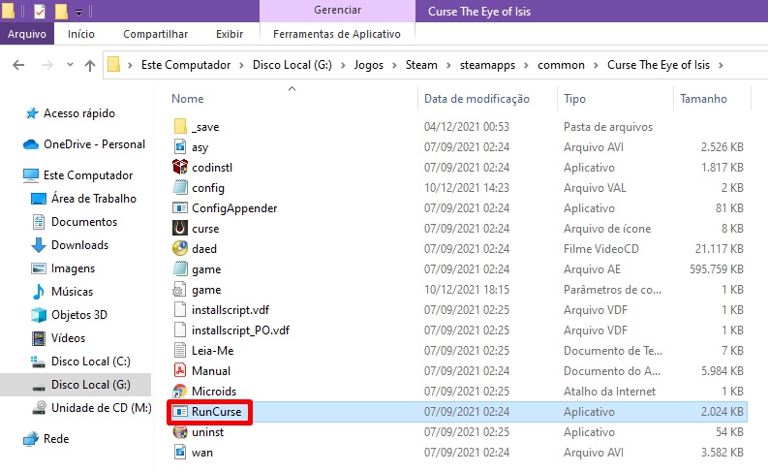The height and width of the screenshot is (472, 768).
Task: Open recent locations dropdown arrow
Action: tap(70, 65)
